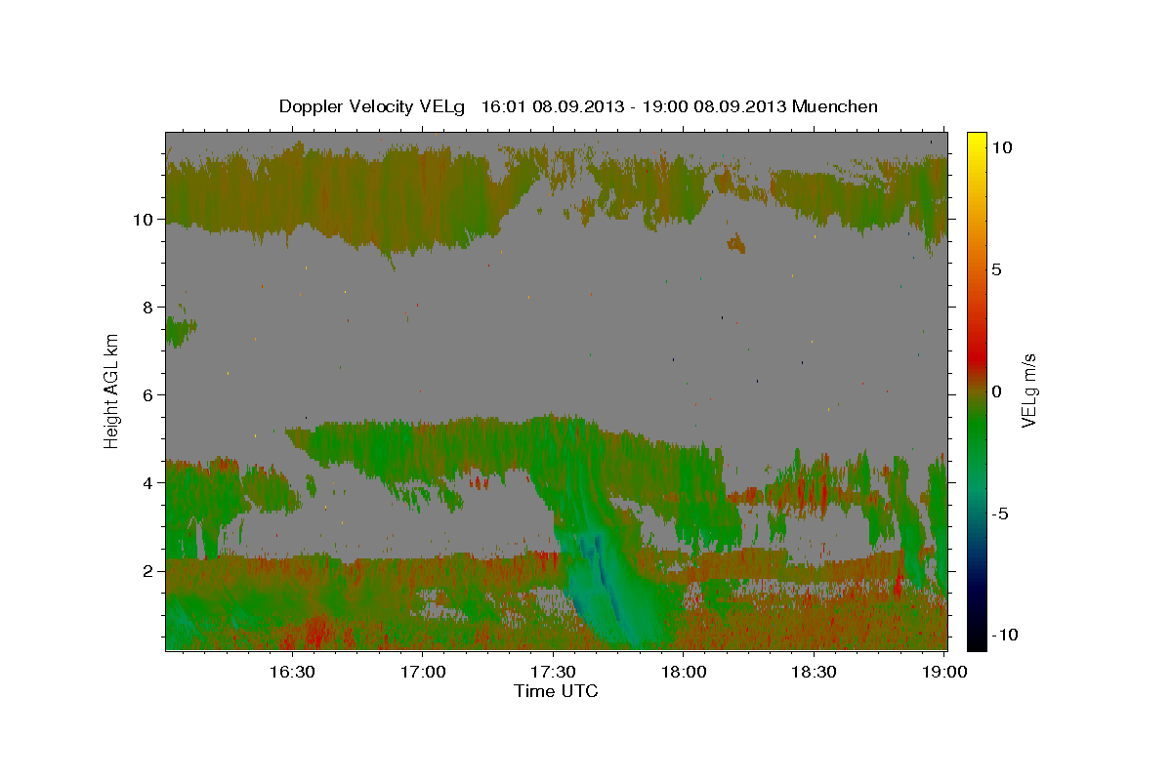The image size is (1172, 781).
Task: Click the height axis label 6
Action: (147, 395)
